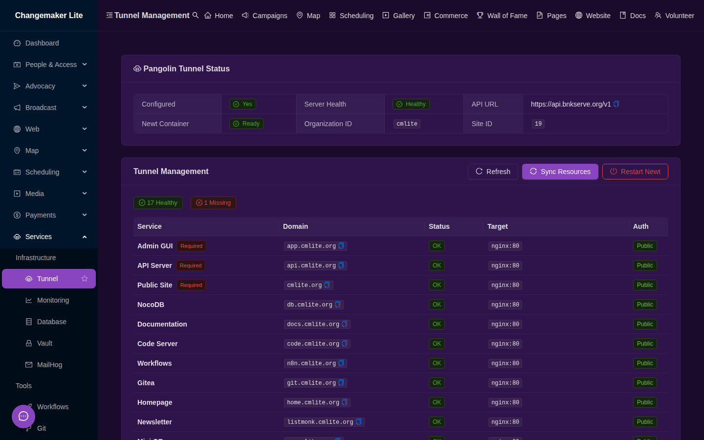This screenshot has width=704, height=440.
Task: Copy home.cmlite.org domain
Action: click(x=345, y=402)
